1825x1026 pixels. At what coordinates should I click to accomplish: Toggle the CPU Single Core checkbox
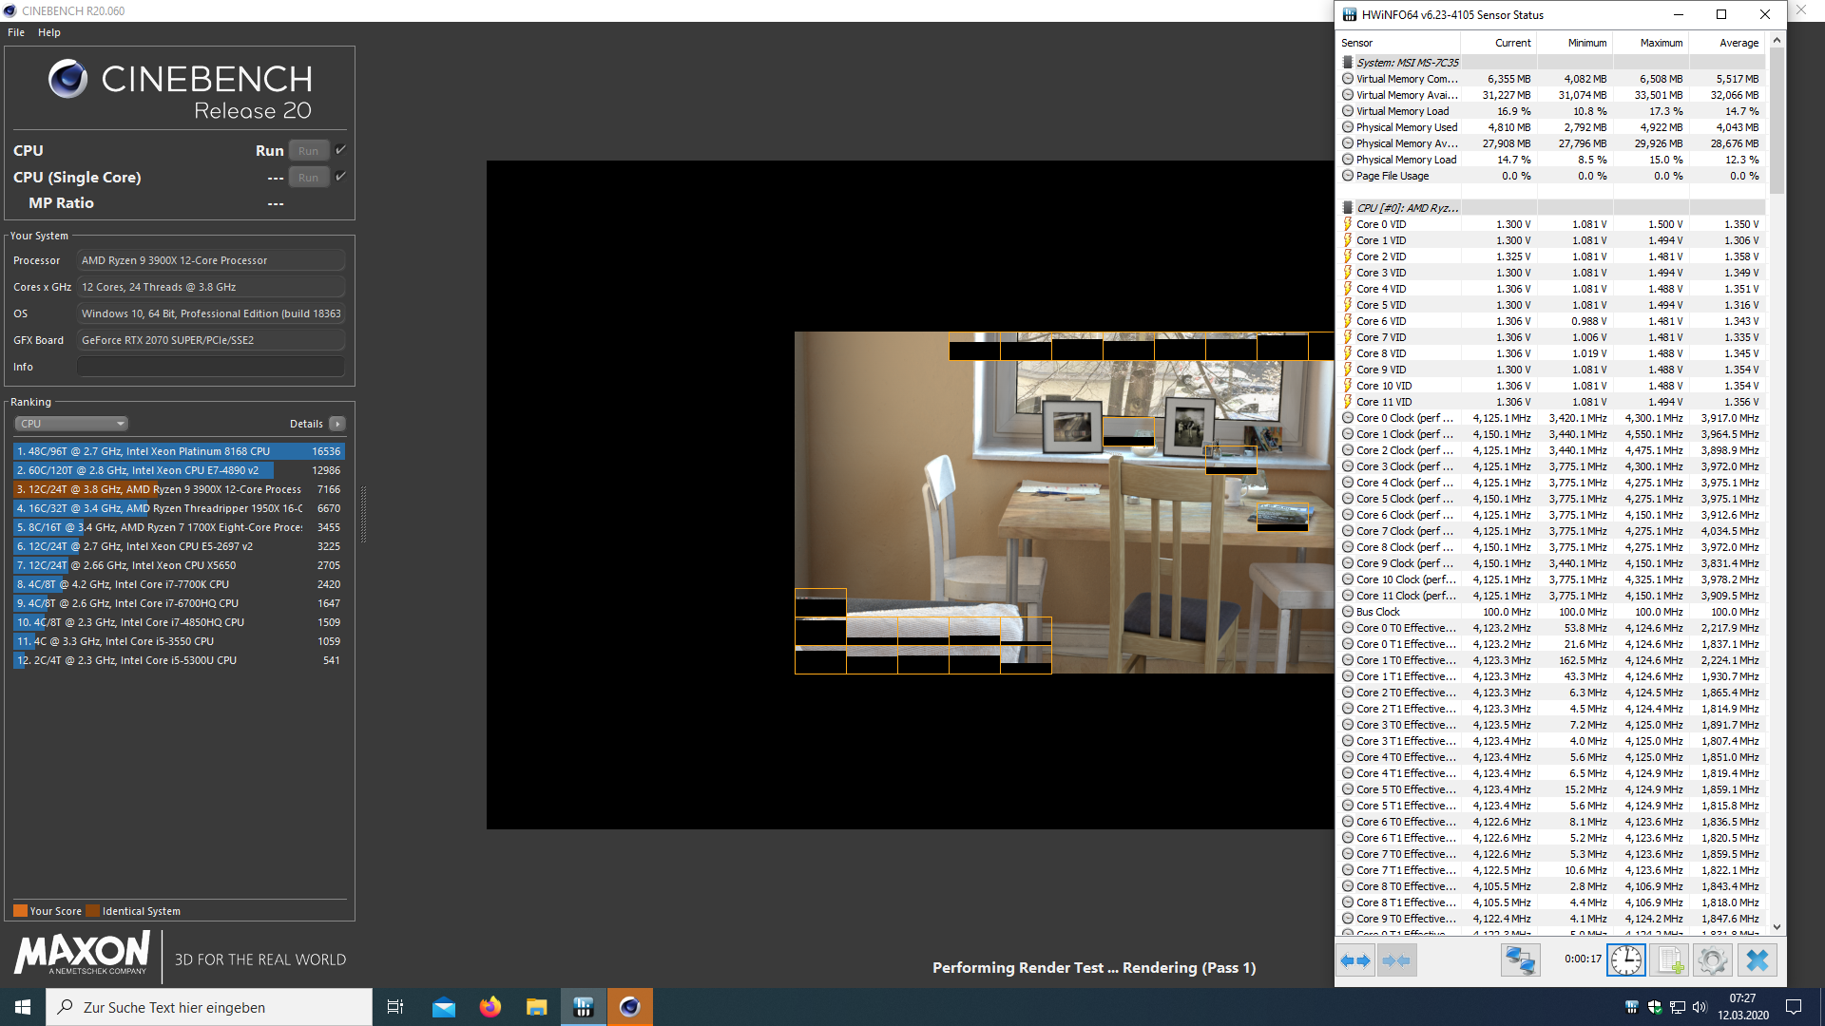[341, 177]
